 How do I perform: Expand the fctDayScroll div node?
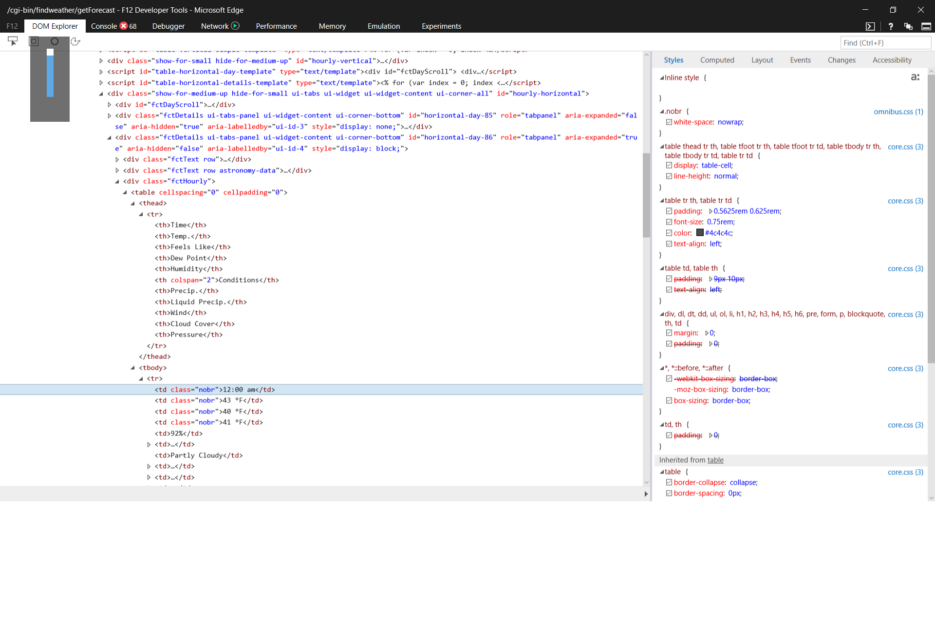click(x=109, y=105)
